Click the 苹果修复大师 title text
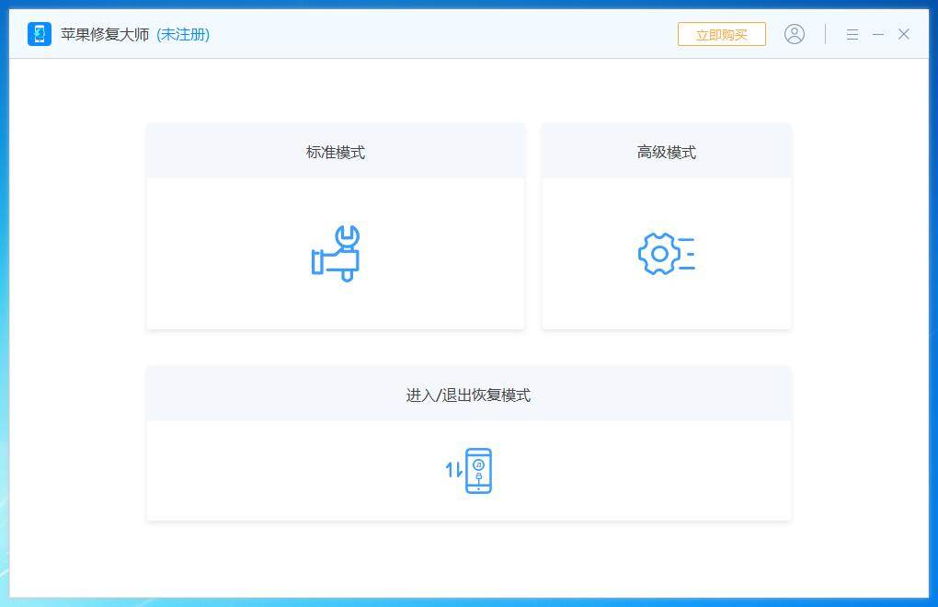 pos(105,34)
